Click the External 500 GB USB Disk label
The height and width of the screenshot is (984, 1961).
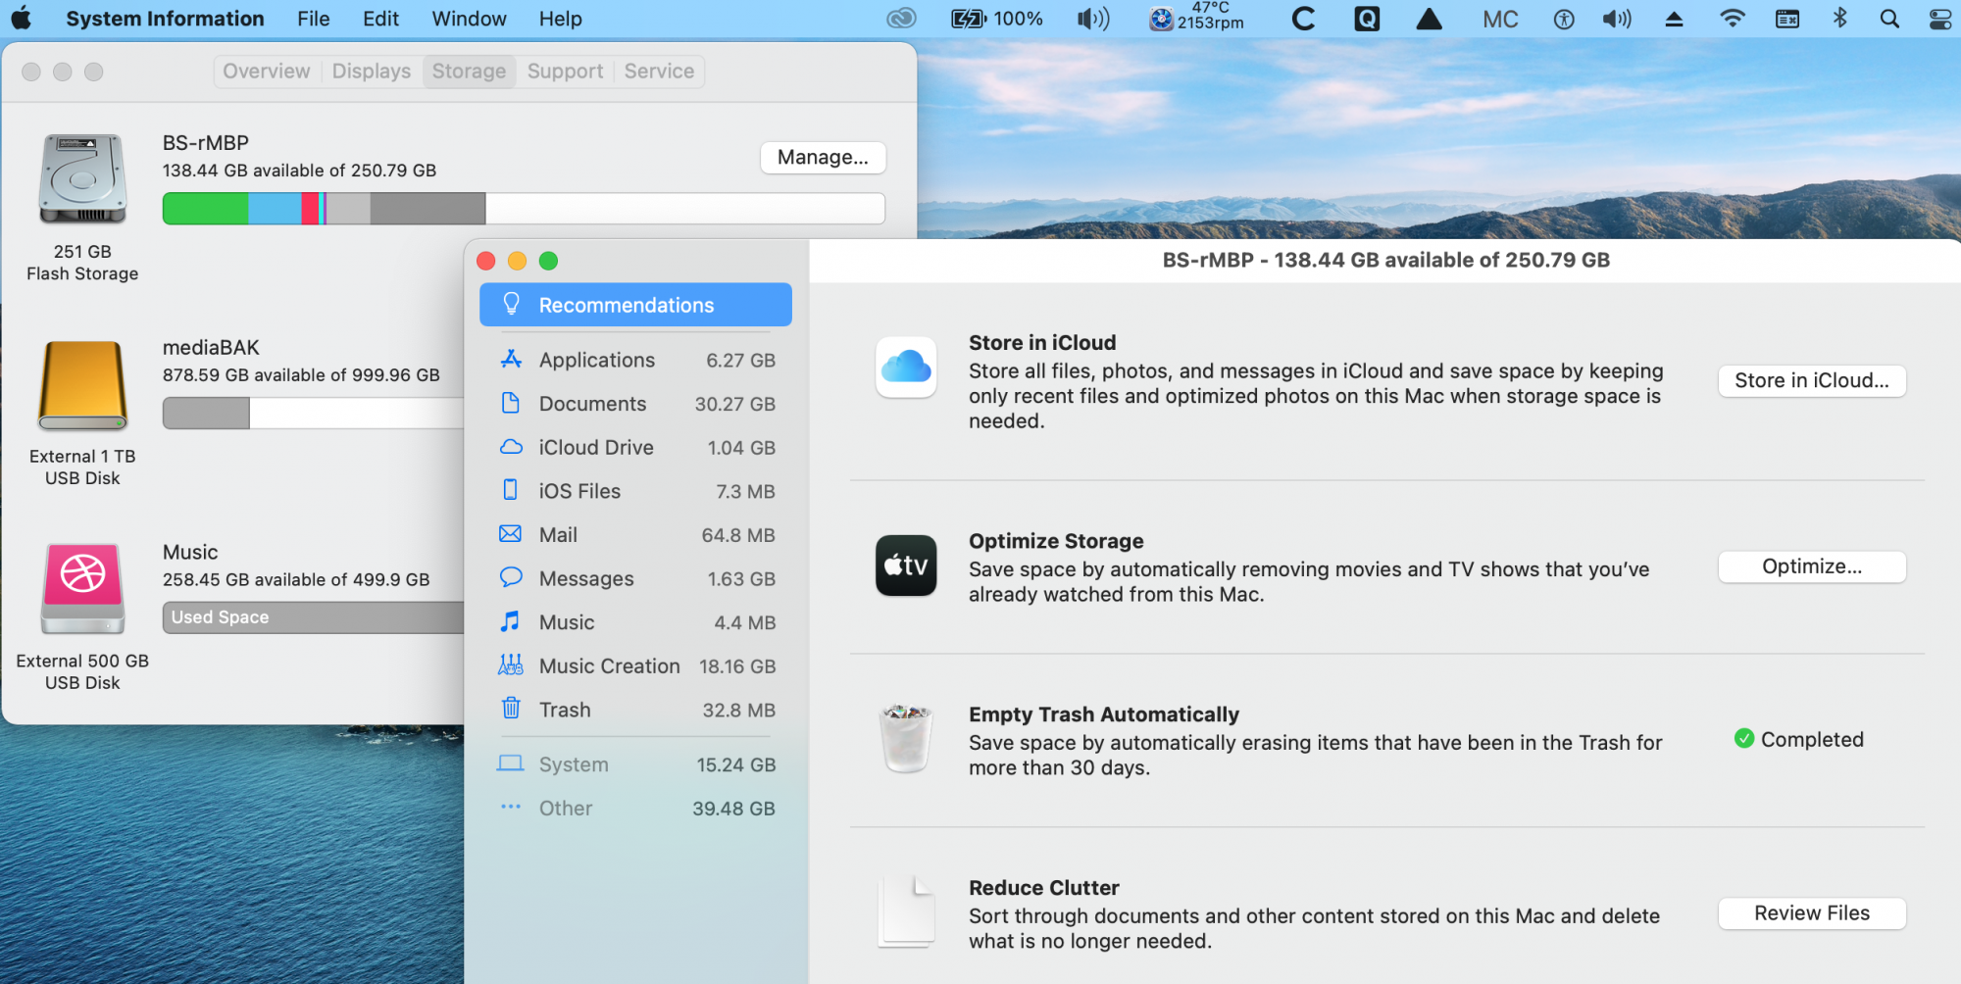[x=82, y=672]
